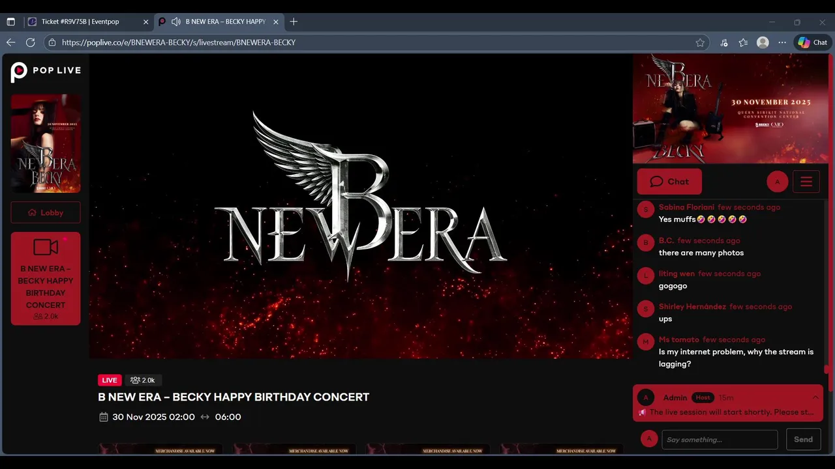Click the video camera icon in session card
This screenshot has height=469, width=835.
(46, 247)
